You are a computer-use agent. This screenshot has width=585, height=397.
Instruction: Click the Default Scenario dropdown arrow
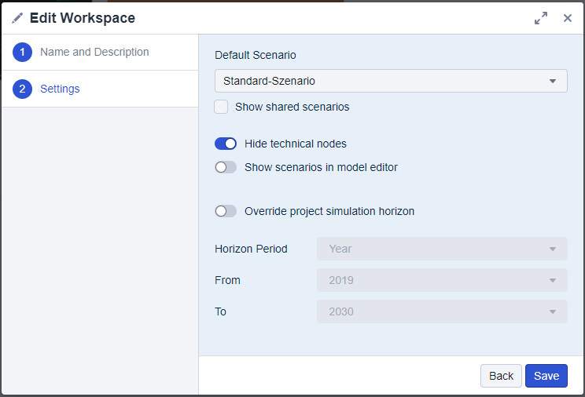tap(552, 81)
